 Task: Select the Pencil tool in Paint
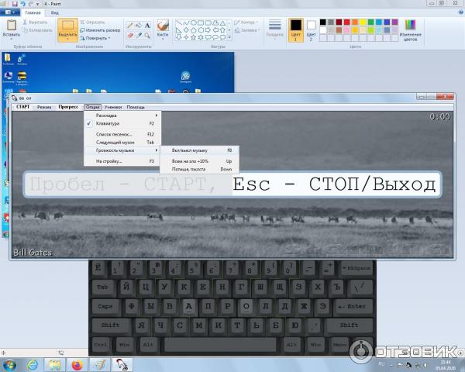tap(130, 25)
